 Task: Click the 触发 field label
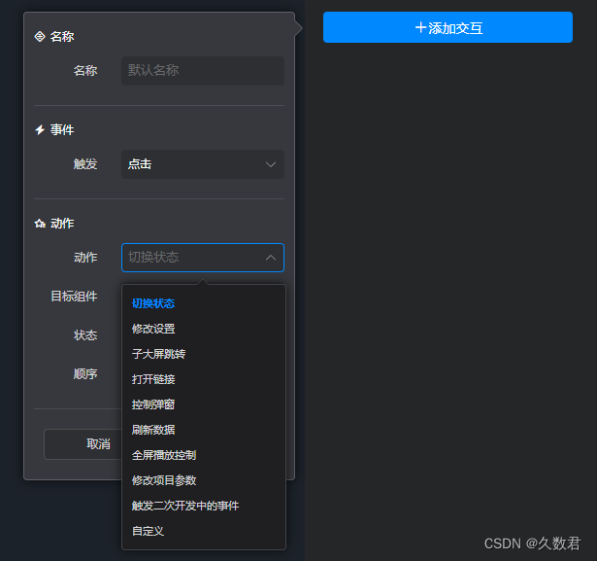[85, 164]
